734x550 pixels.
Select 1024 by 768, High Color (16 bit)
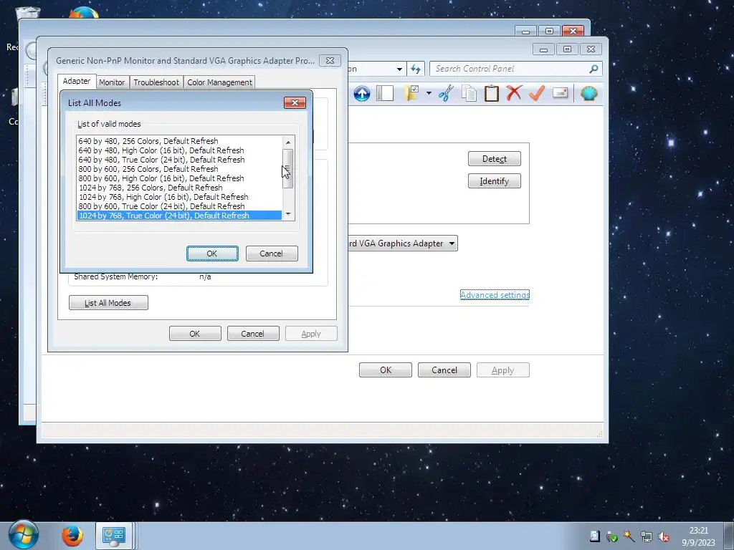point(179,197)
